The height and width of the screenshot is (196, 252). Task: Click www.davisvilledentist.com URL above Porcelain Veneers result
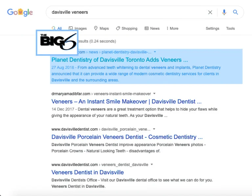[75, 129]
